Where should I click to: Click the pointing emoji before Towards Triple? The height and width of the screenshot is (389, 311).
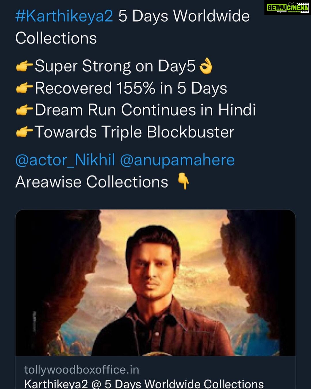click(x=24, y=132)
